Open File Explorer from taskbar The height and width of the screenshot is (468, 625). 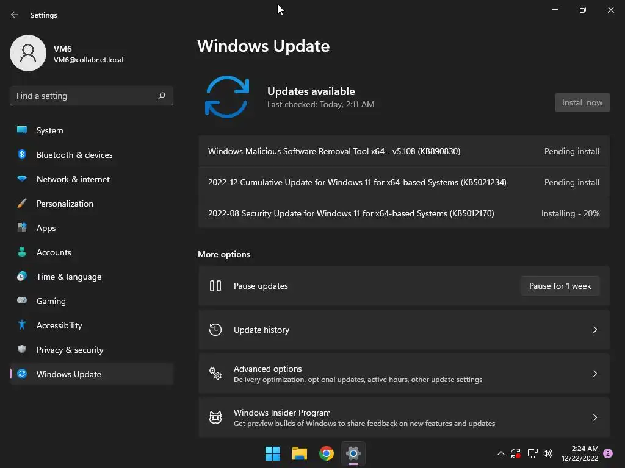[299, 453]
